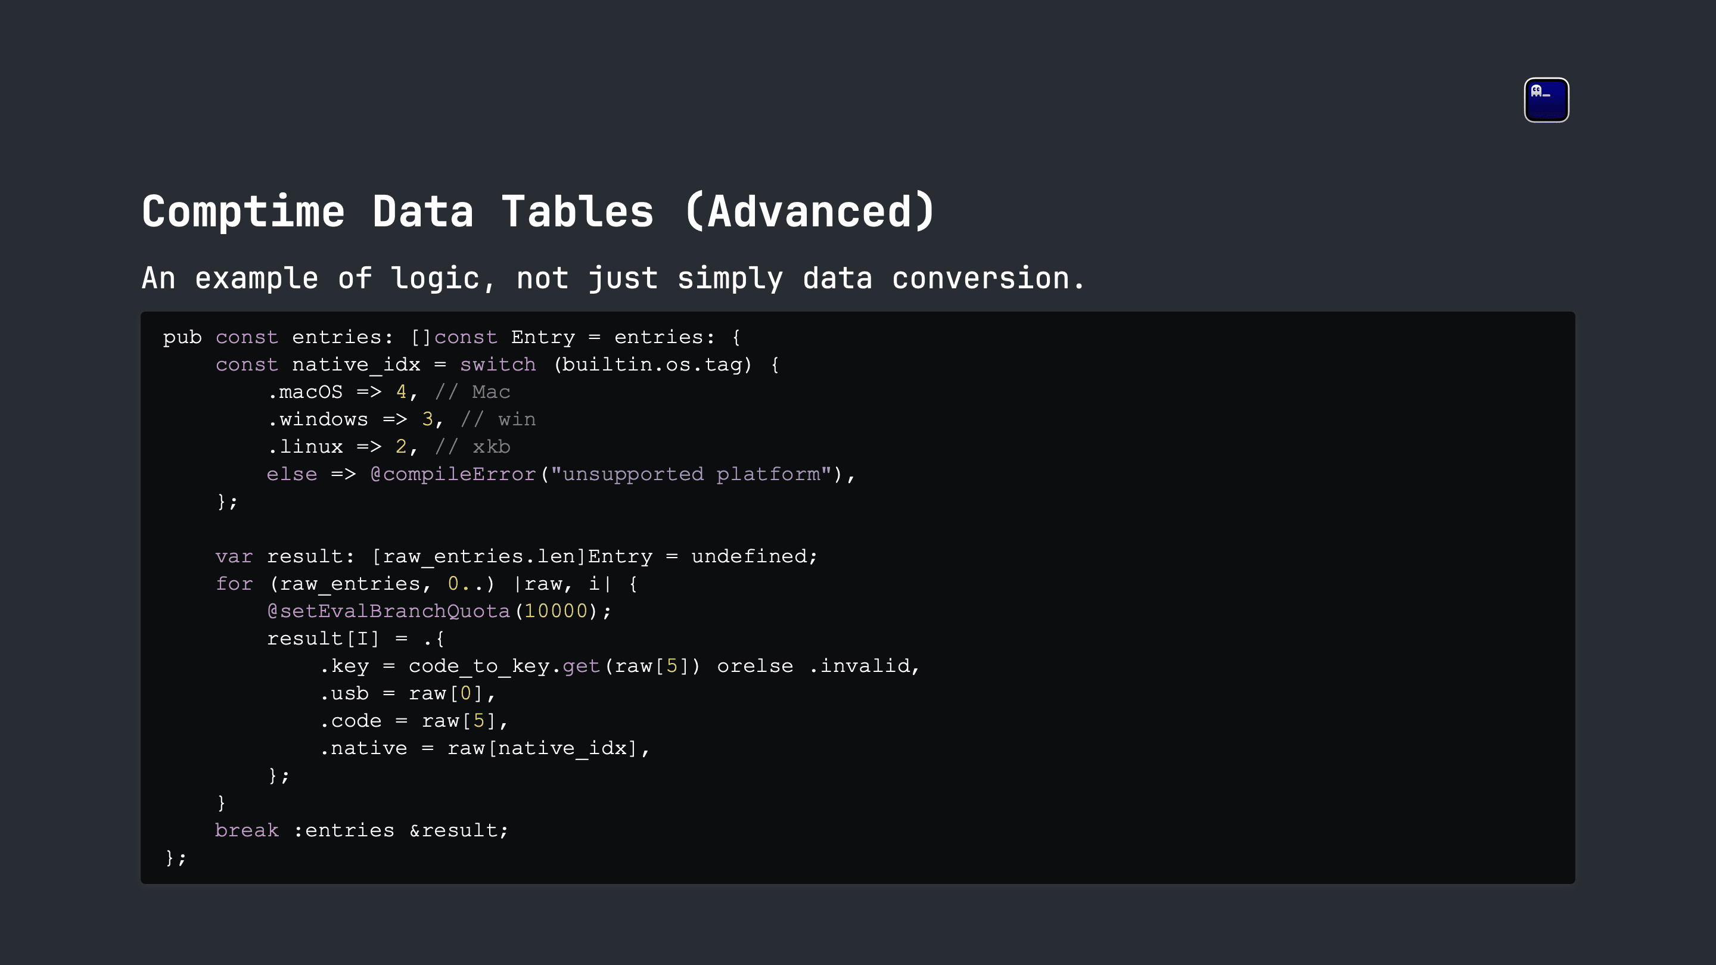Click the result[I] assignment line

tap(356, 639)
